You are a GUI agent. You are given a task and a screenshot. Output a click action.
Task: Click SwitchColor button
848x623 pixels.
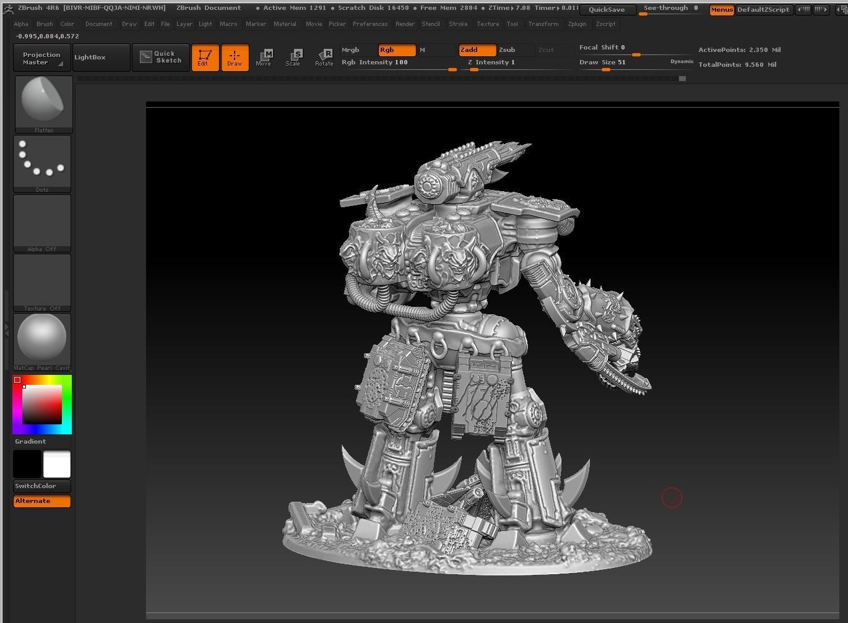(42, 486)
